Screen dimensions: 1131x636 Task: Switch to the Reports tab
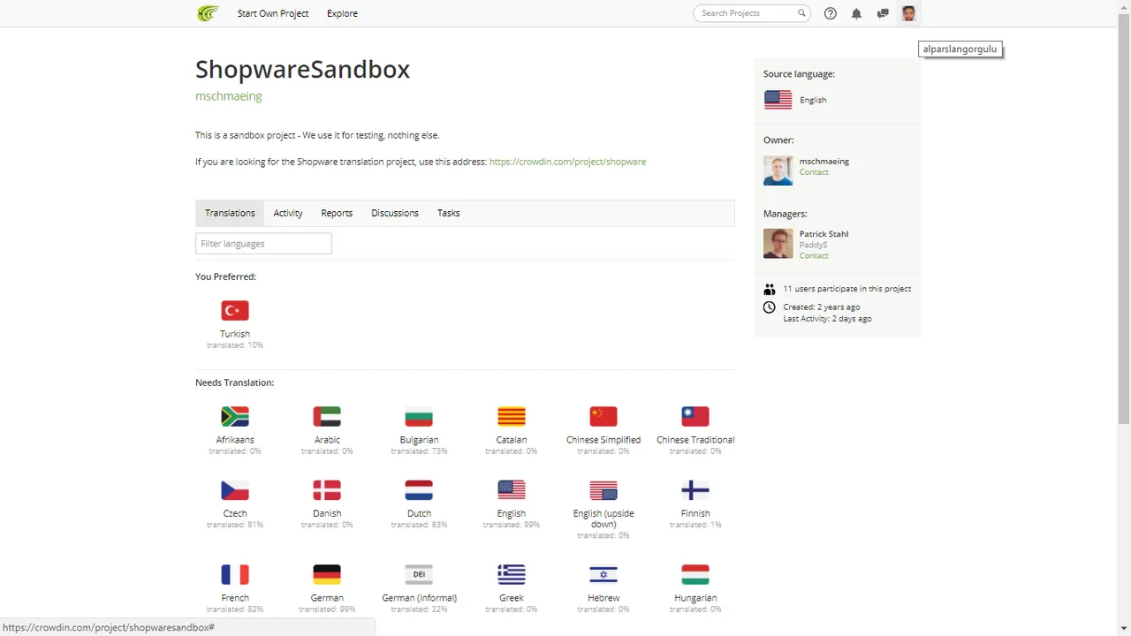point(337,213)
